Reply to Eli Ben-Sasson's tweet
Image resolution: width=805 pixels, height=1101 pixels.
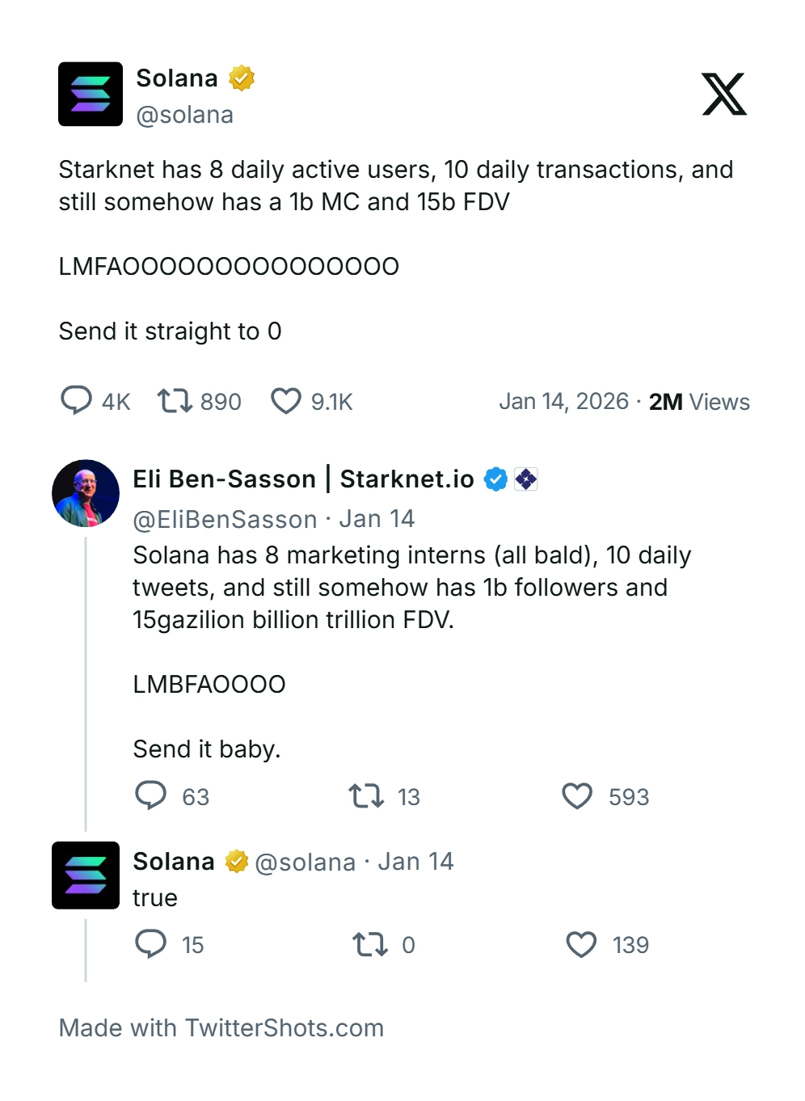click(x=151, y=796)
